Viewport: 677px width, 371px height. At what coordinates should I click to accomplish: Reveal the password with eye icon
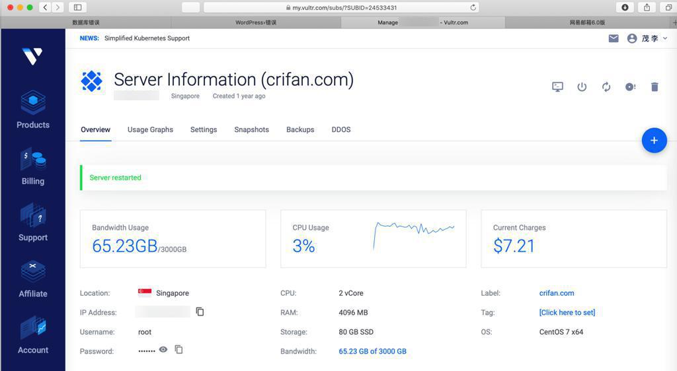163,349
